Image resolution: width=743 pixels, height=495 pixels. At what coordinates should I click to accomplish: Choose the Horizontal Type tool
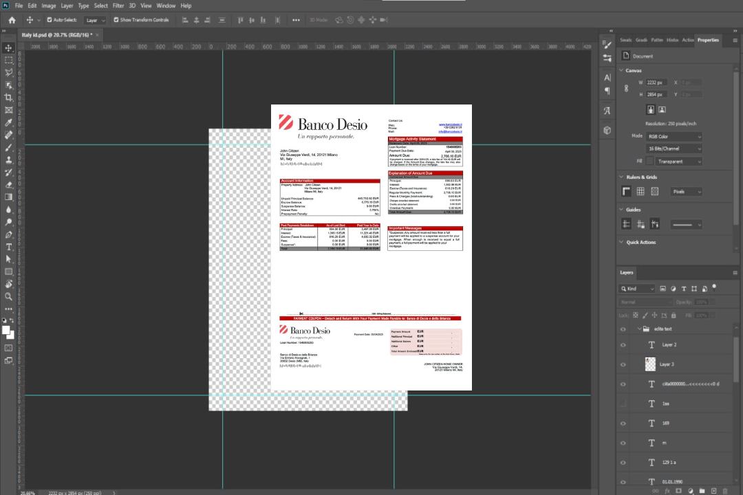[x=9, y=247]
